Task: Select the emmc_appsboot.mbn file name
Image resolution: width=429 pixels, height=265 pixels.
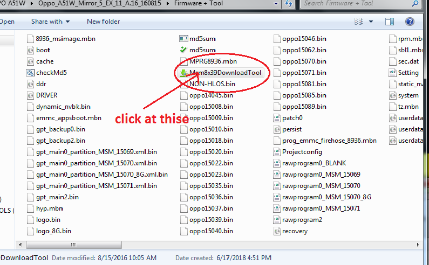Action: [69, 118]
